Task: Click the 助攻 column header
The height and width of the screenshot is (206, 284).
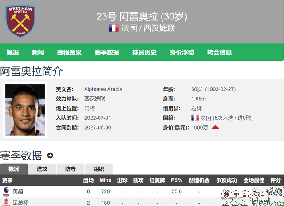Action: [x=138, y=180]
